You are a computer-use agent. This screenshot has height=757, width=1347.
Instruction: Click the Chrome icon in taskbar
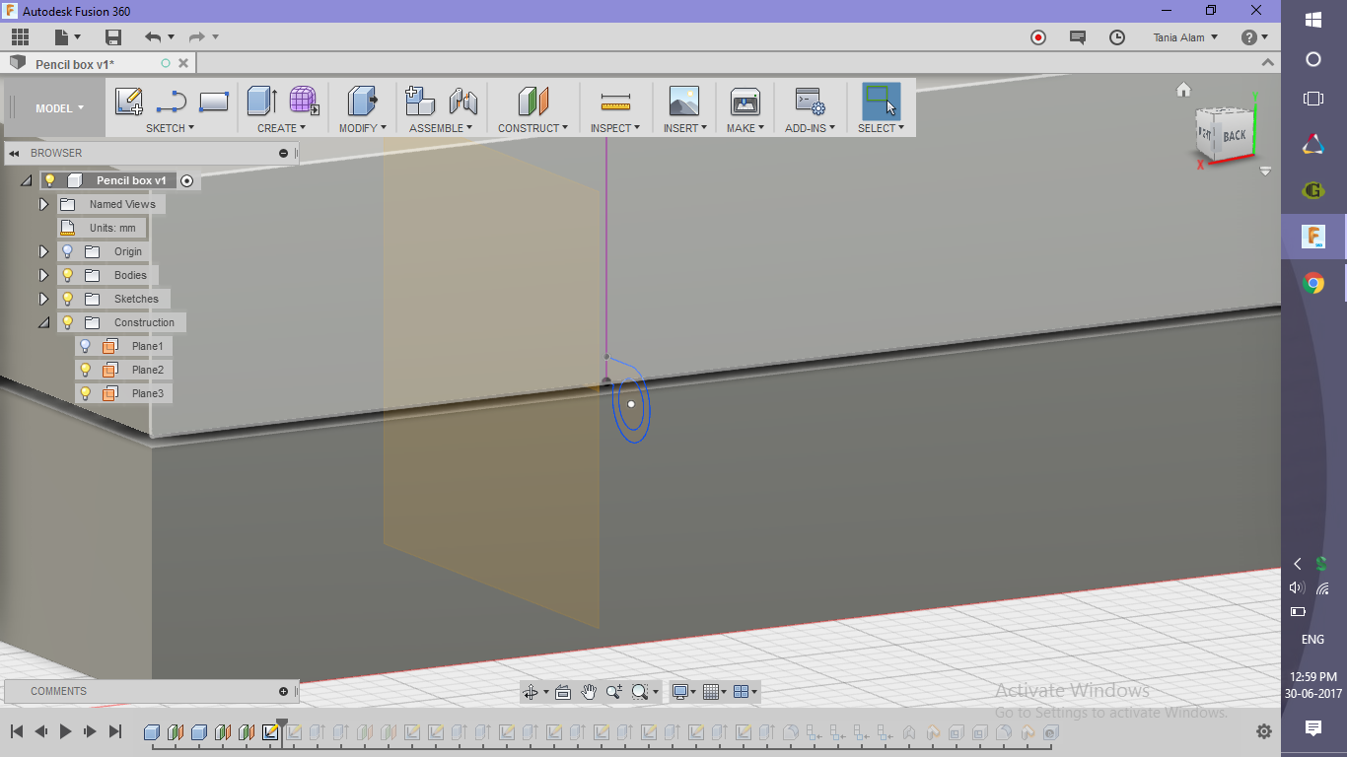[x=1313, y=284]
